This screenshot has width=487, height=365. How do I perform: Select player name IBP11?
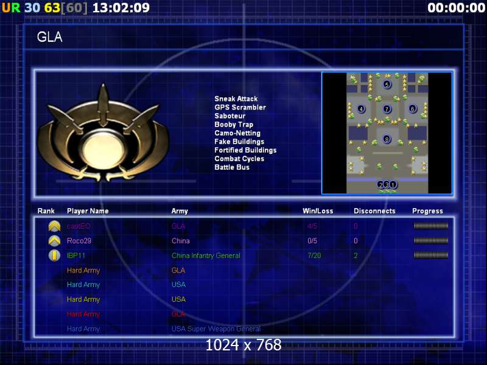(x=75, y=255)
